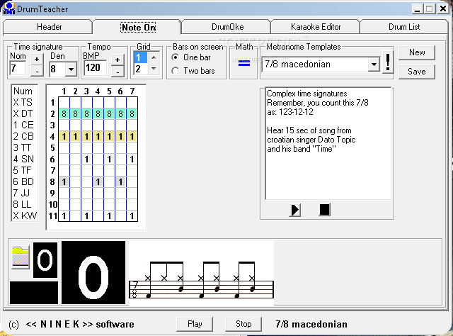
Task: Select the 6 BD drum row label
Action: point(23,181)
